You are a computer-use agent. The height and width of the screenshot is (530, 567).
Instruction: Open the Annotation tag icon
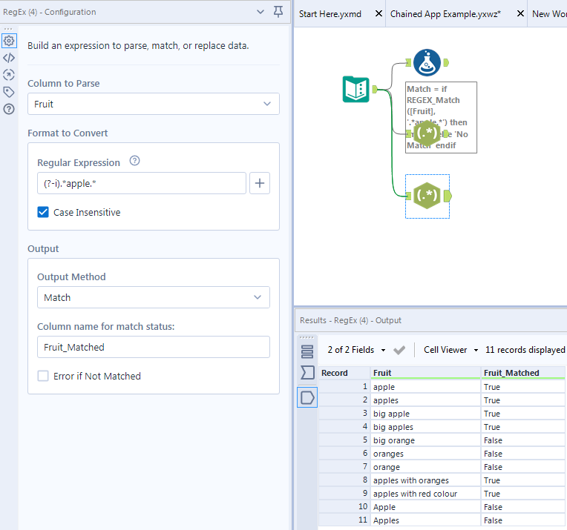pyautogui.click(x=9, y=92)
